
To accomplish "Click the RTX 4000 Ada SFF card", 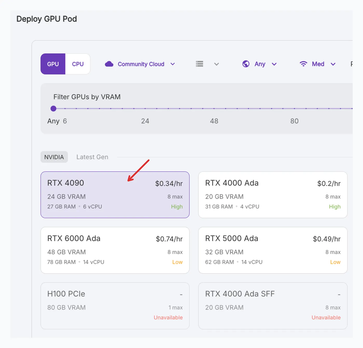I will [273, 306].
